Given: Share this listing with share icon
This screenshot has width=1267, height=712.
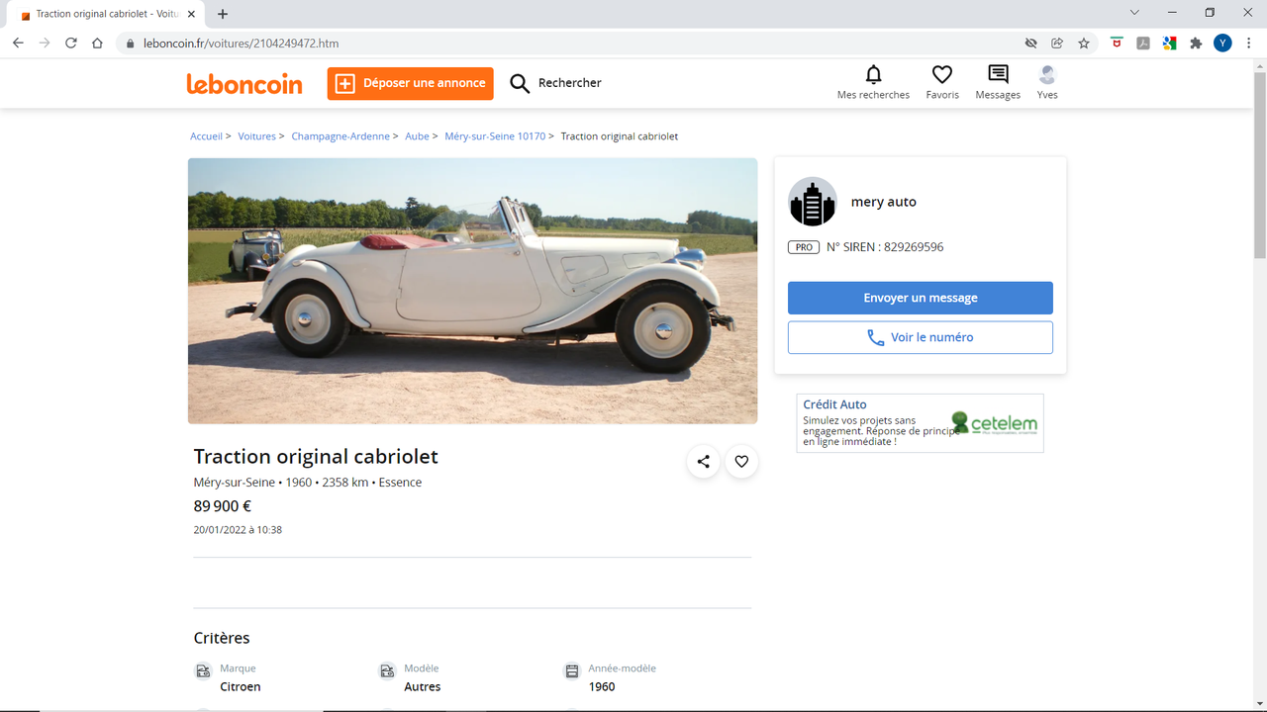Looking at the screenshot, I should click(703, 462).
